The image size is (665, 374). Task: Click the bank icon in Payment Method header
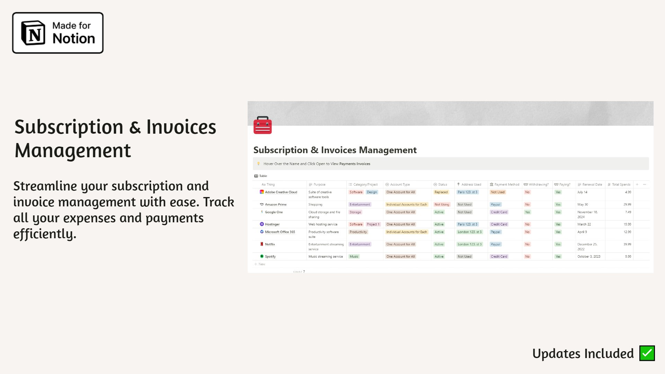tap(491, 184)
